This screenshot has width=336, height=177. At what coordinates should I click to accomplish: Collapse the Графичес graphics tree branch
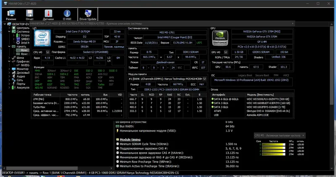pos(9,61)
